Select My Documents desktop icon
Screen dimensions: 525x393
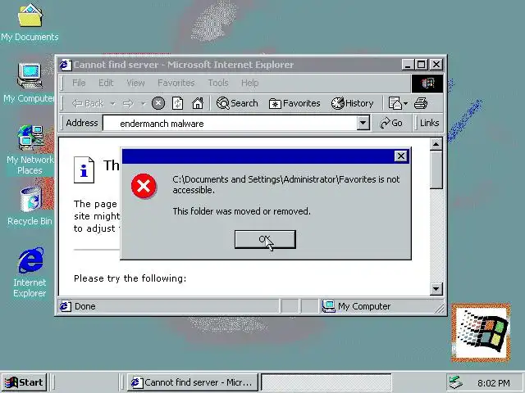(30, 22)
